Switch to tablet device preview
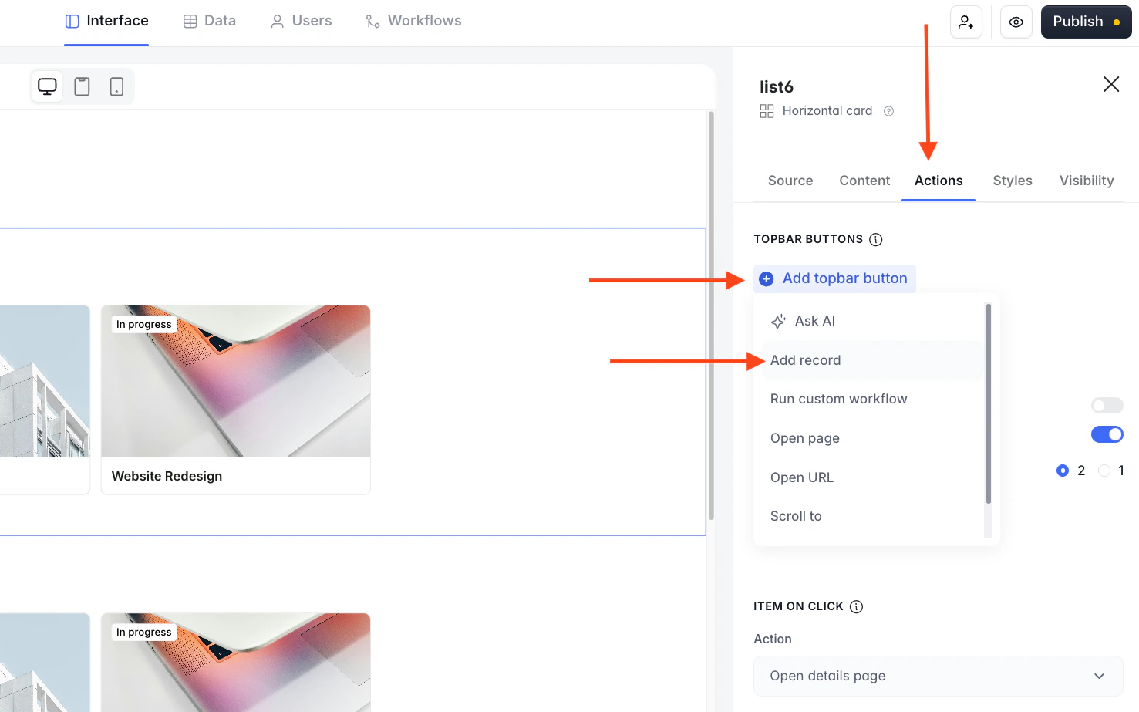This screenshot has width=1139, height=712. coord(82,86)
